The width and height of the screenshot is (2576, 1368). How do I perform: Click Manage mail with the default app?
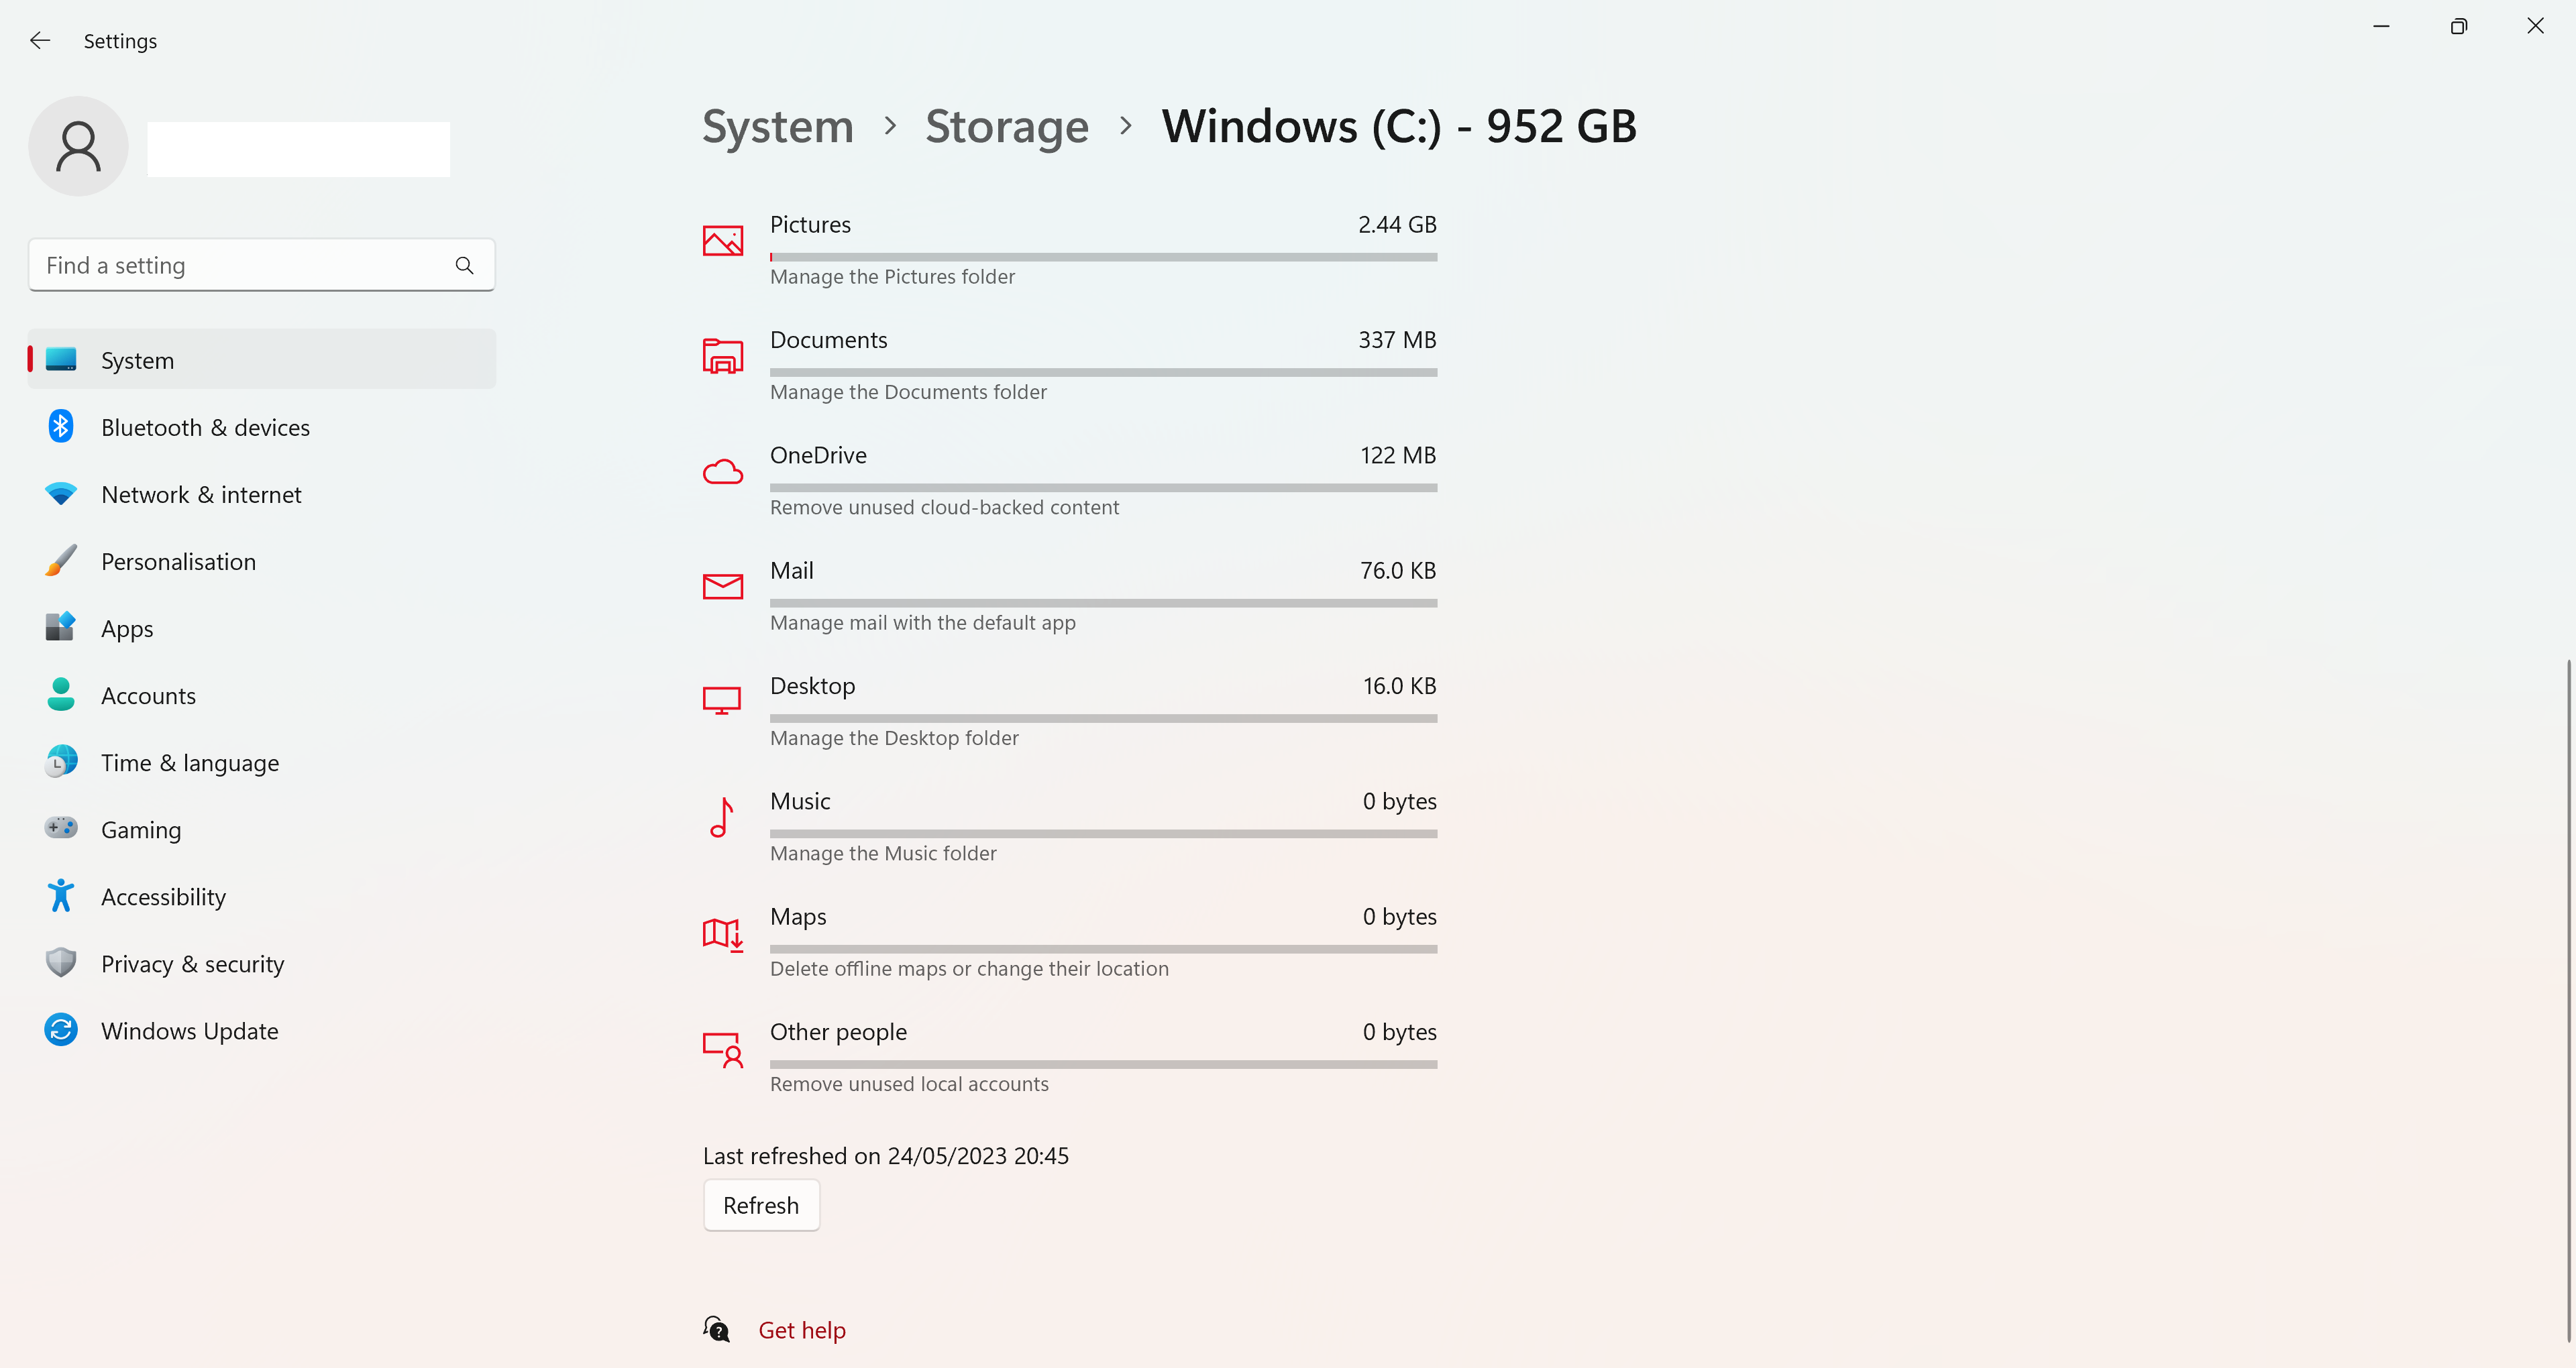pyautogui.click(x=922, y=622)
